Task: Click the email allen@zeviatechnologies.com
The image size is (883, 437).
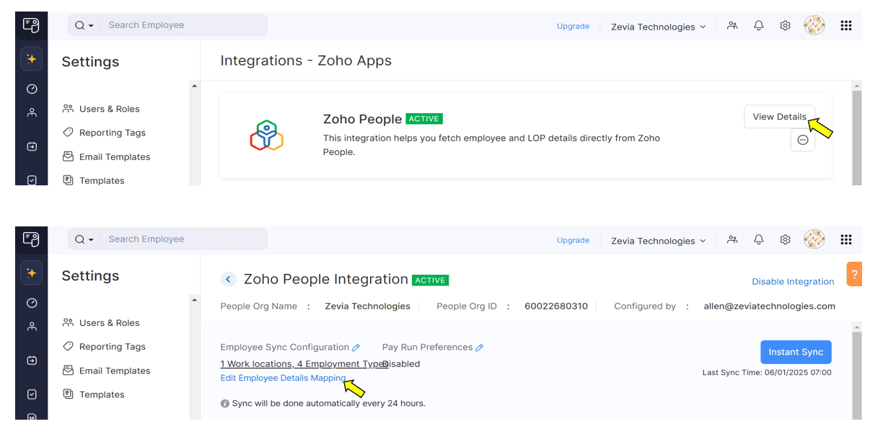Action: tap(770, 306)
